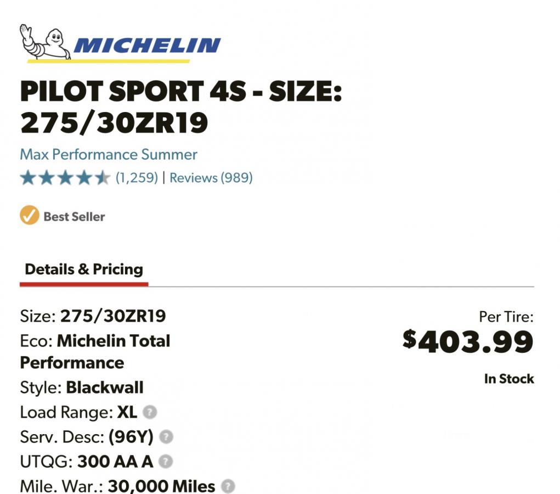
Task: Click the Michelin Total Performance eco value
Action: [x=95, y=352]
